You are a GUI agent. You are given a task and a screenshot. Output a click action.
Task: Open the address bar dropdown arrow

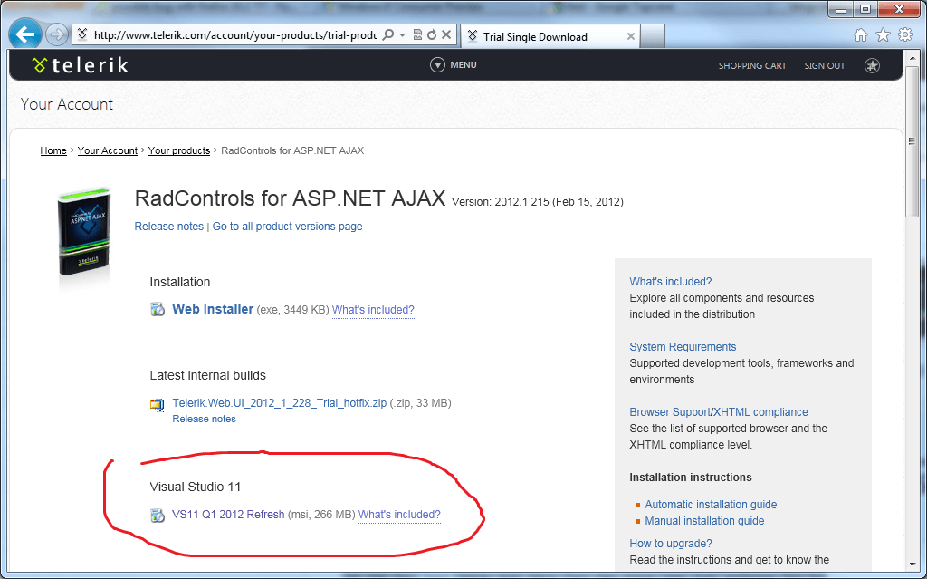coord(402,35)
